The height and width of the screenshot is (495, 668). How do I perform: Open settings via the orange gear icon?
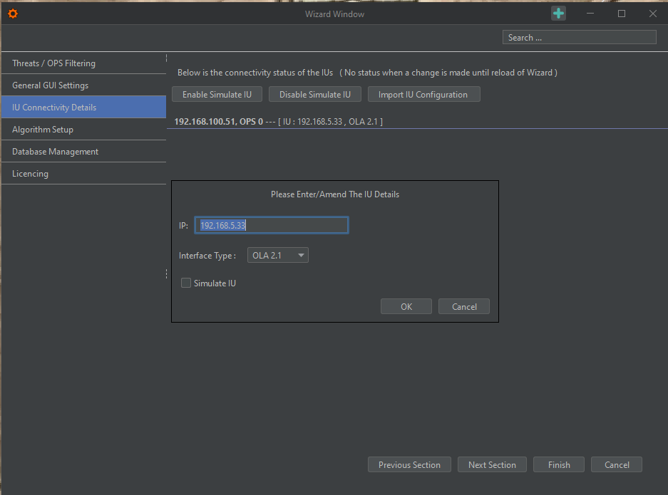[12, 13]
